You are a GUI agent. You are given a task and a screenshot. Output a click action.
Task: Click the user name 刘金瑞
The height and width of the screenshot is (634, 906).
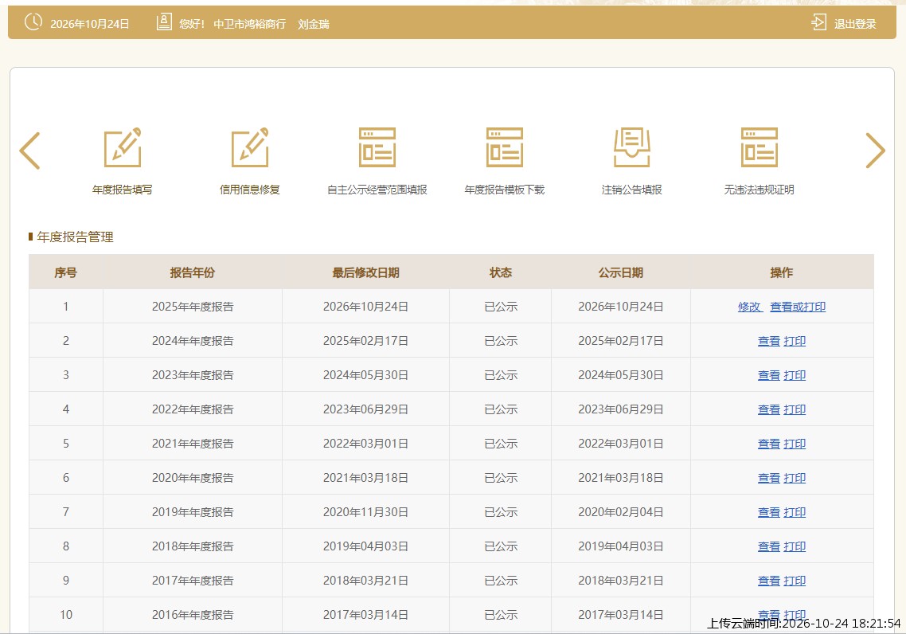point(314,24)
